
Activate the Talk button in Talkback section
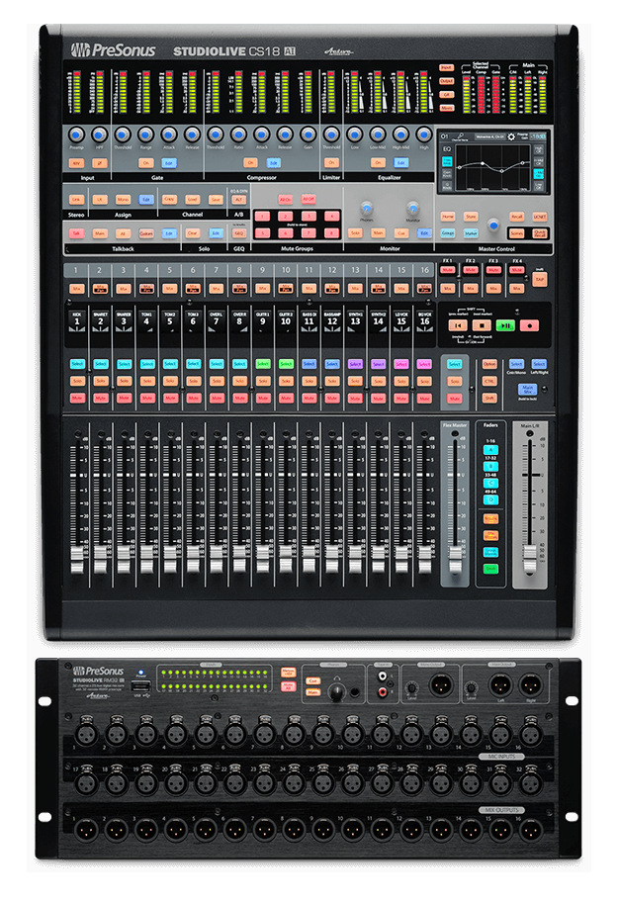click(77, 233)
